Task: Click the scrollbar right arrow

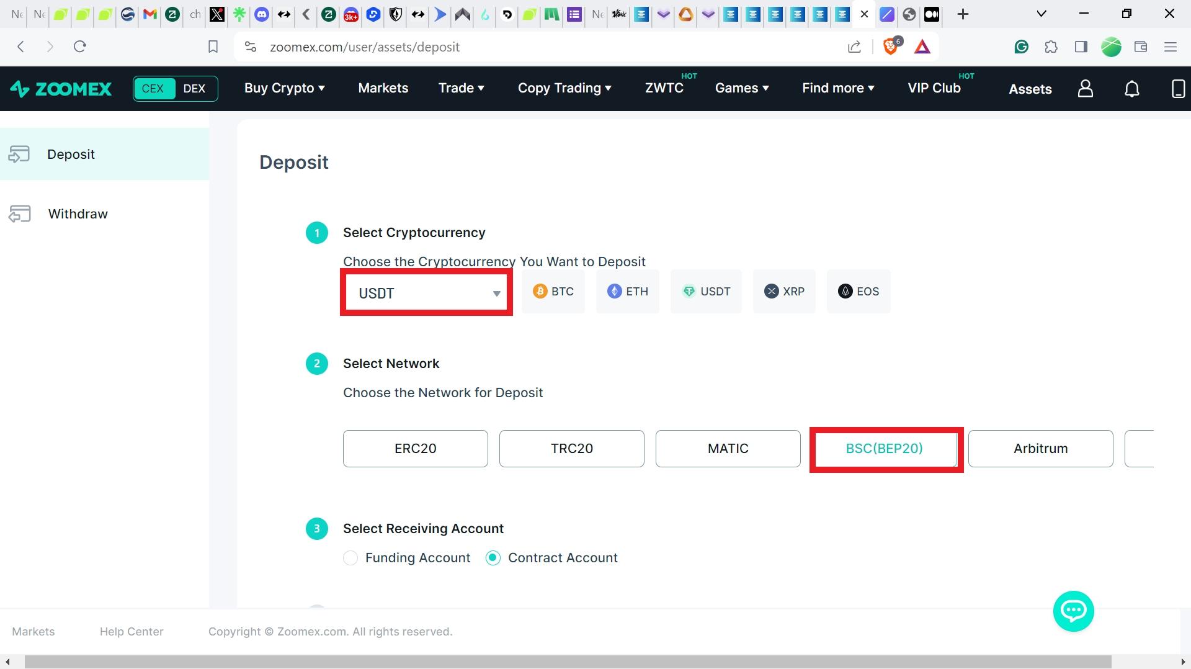Action: [x=1184, y=662]
